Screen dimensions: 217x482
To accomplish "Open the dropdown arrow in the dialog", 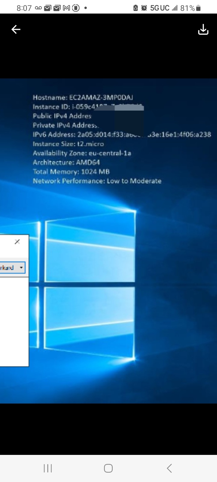I will pyautogui.click(x=21, y=268).
